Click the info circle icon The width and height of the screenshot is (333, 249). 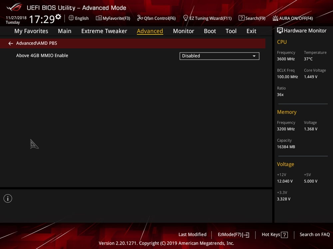tap(8, 199)
